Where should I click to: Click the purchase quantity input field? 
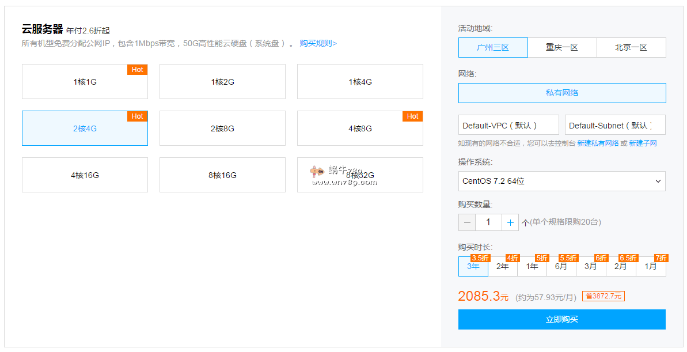[x=488, y=222]
